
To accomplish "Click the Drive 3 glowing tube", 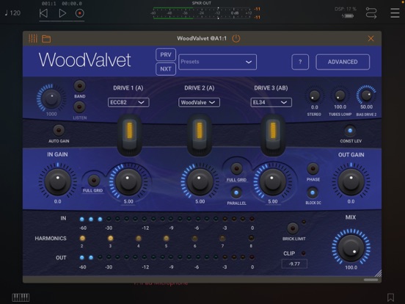I will (273, 135).
